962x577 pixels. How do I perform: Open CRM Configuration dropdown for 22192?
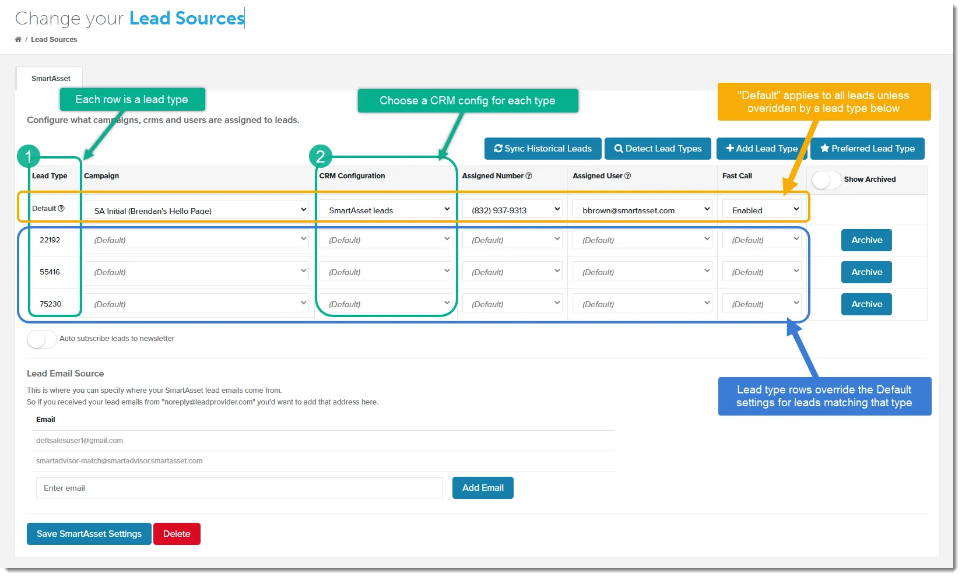tap(386, 239)
